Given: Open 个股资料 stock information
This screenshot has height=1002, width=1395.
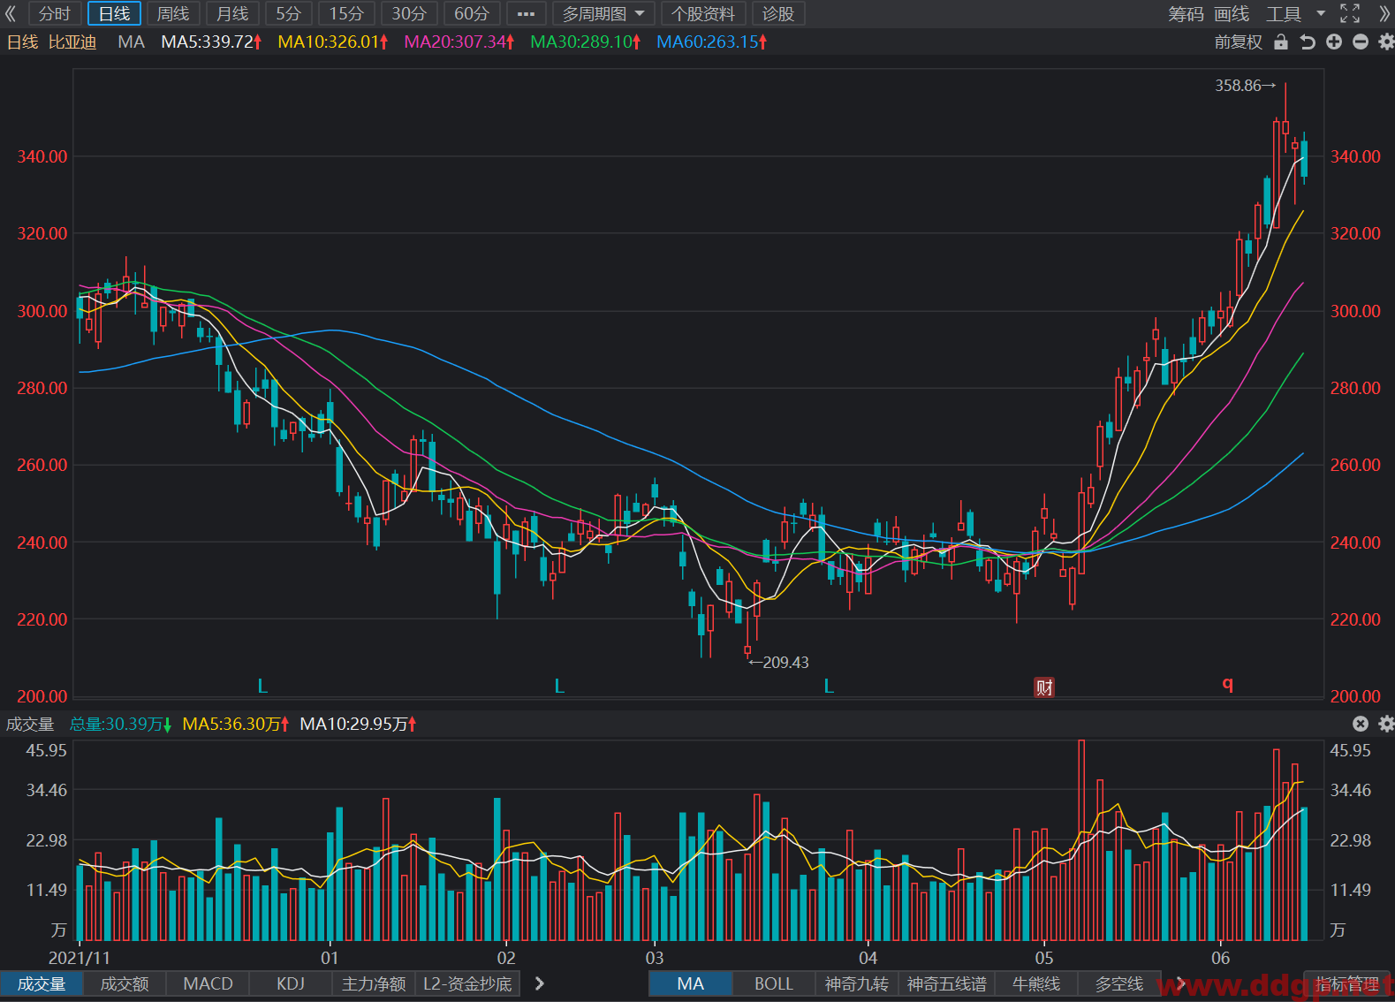Looking at the screenshot, I should [703, 14].
